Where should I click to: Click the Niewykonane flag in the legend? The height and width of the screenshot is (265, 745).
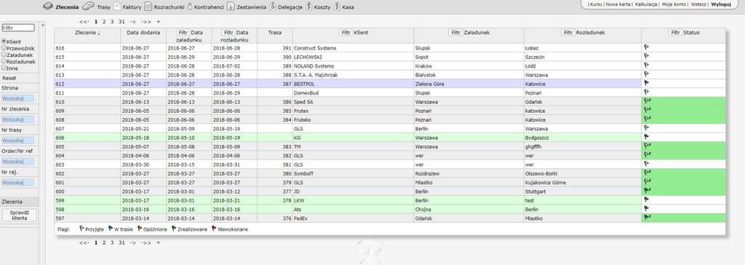point(215,229)
